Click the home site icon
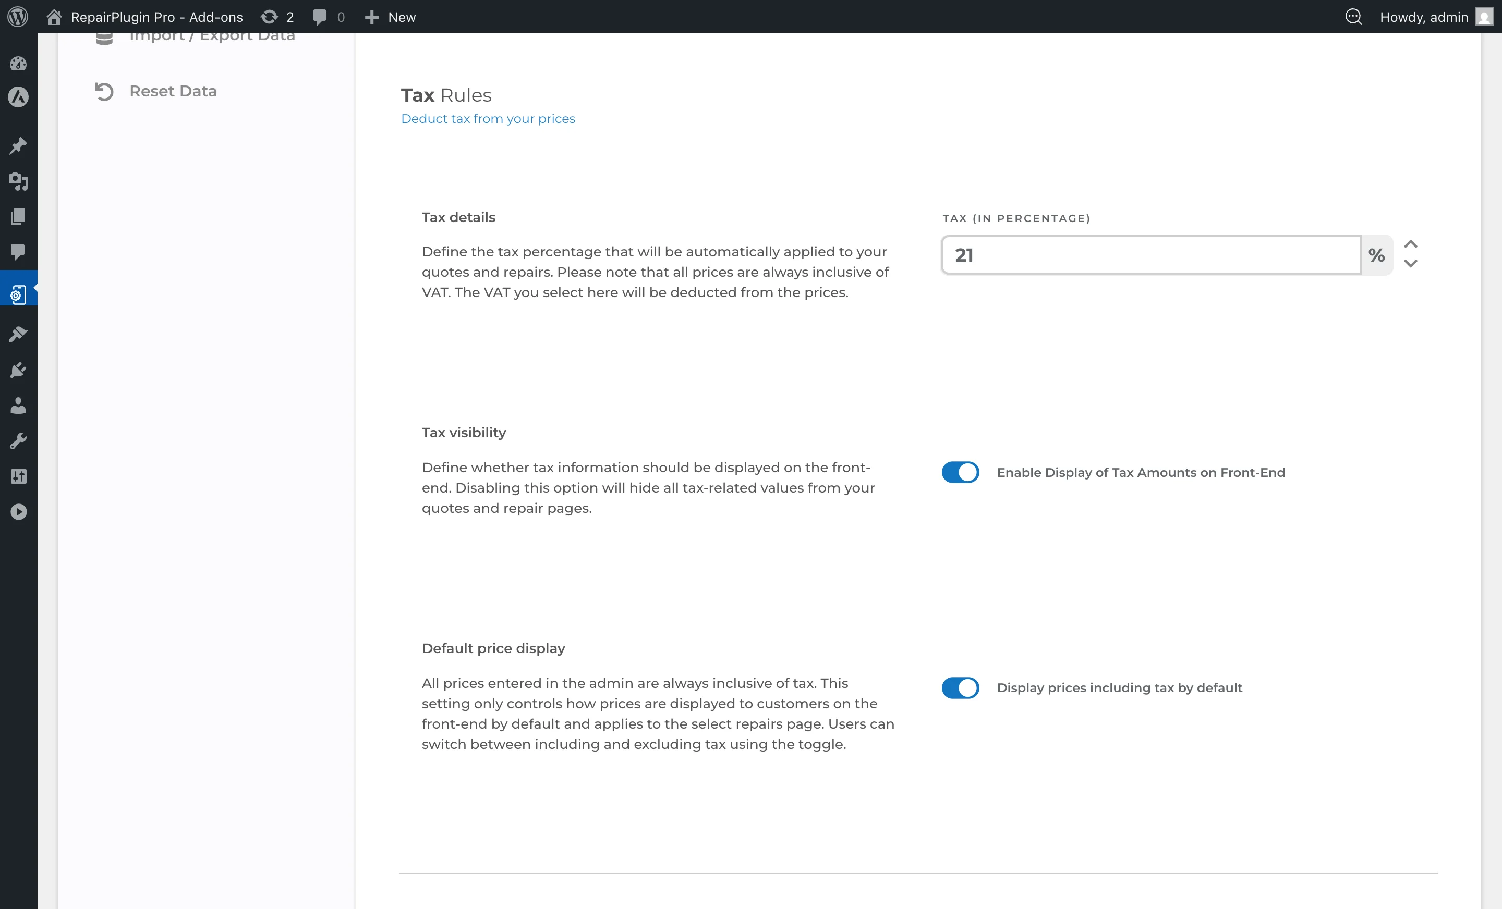This screenshot has height=909, width=1502. (54, 17)
